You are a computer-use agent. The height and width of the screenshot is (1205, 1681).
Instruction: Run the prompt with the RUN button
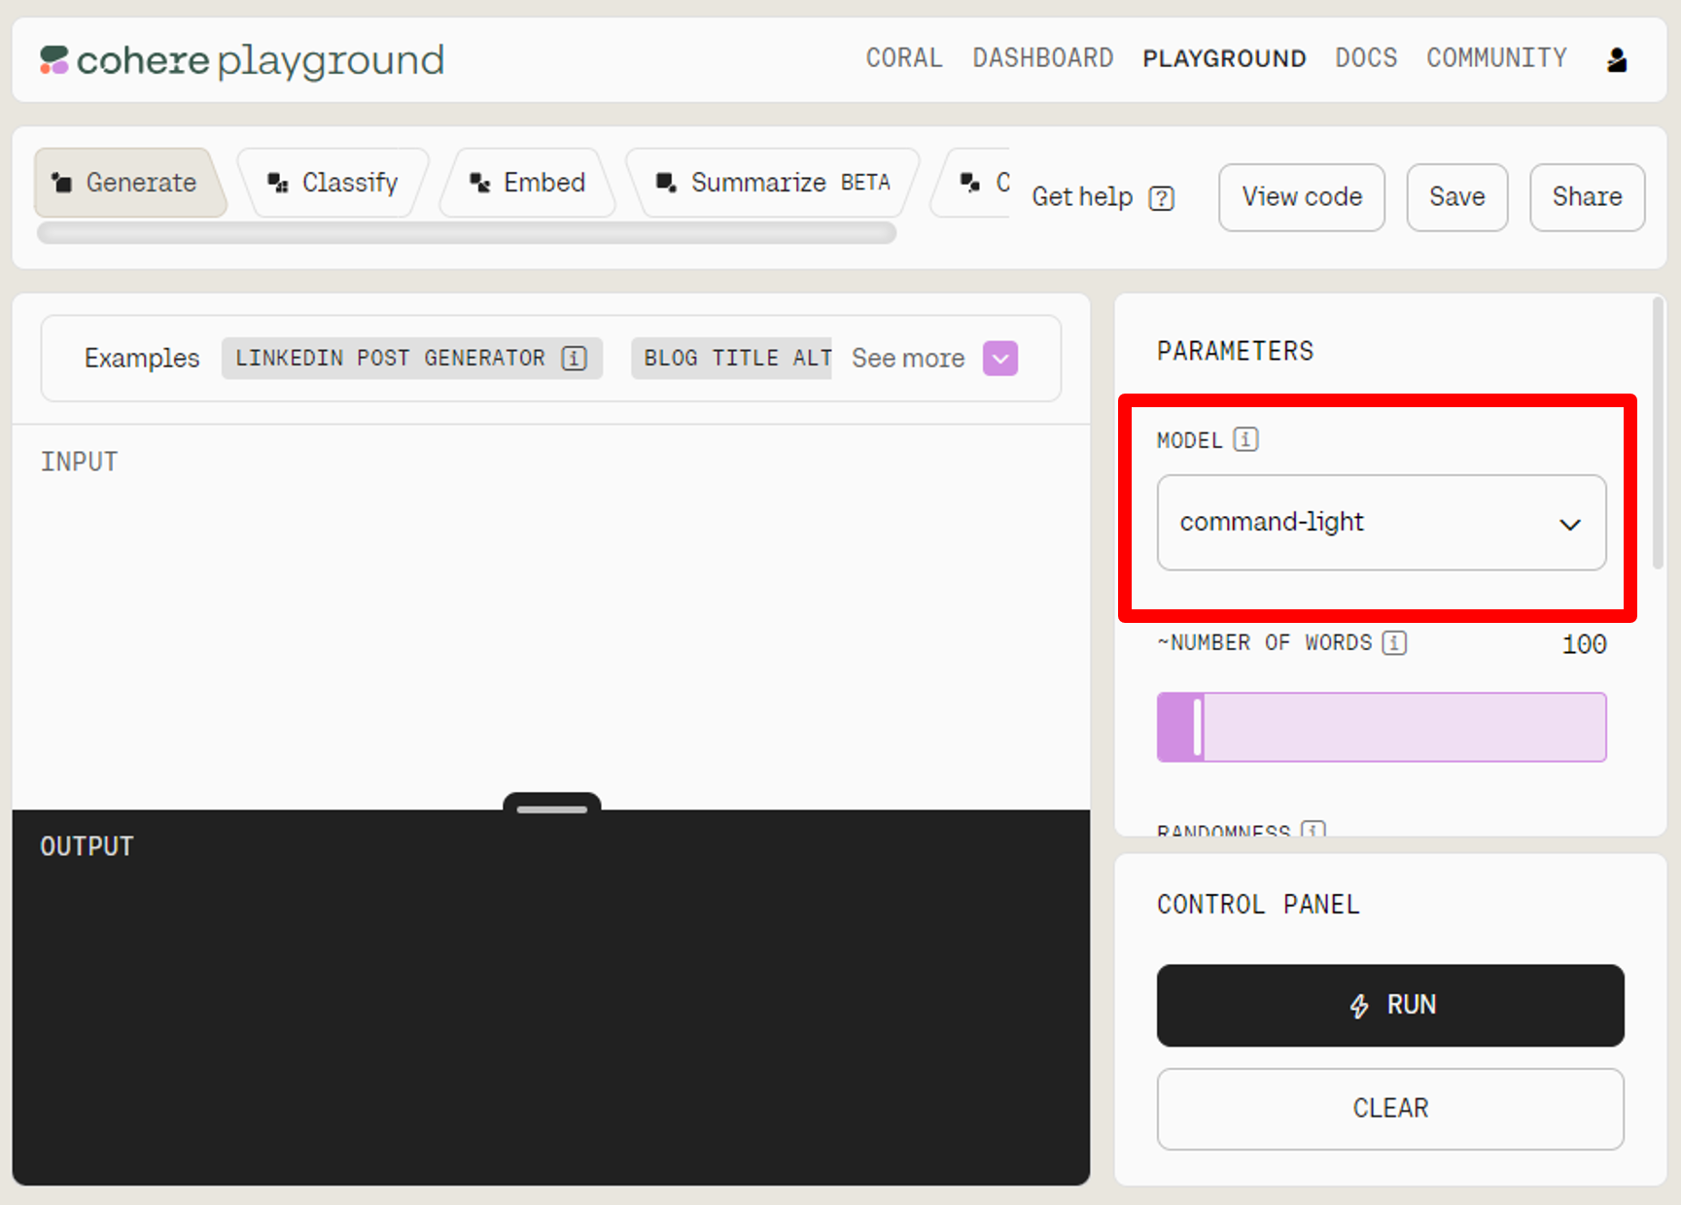pyautogui.click(x=1390, y=1006)
